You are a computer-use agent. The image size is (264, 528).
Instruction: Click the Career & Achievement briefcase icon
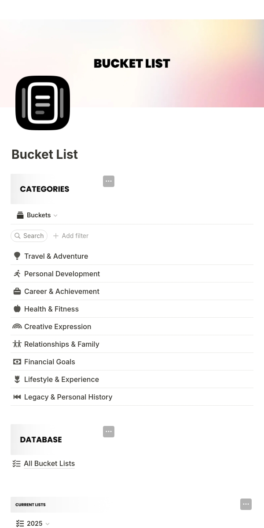[17, 291]
